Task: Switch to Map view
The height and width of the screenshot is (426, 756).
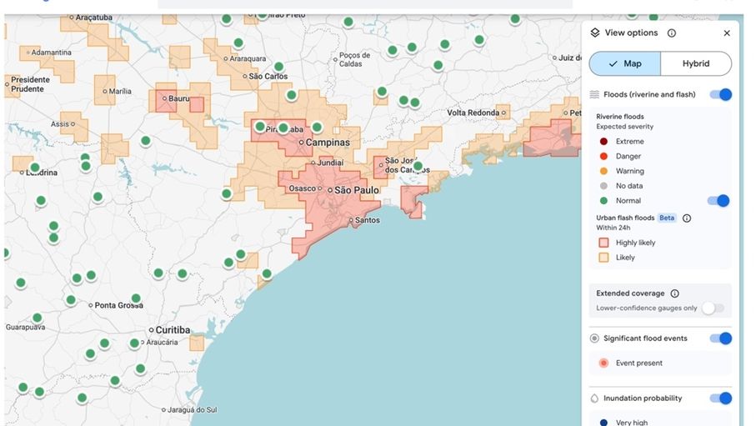Action: pyautogui.click(x=625, y=63)
